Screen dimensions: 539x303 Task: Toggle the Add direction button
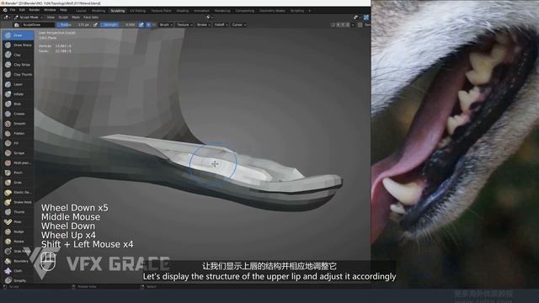(148, 24)
